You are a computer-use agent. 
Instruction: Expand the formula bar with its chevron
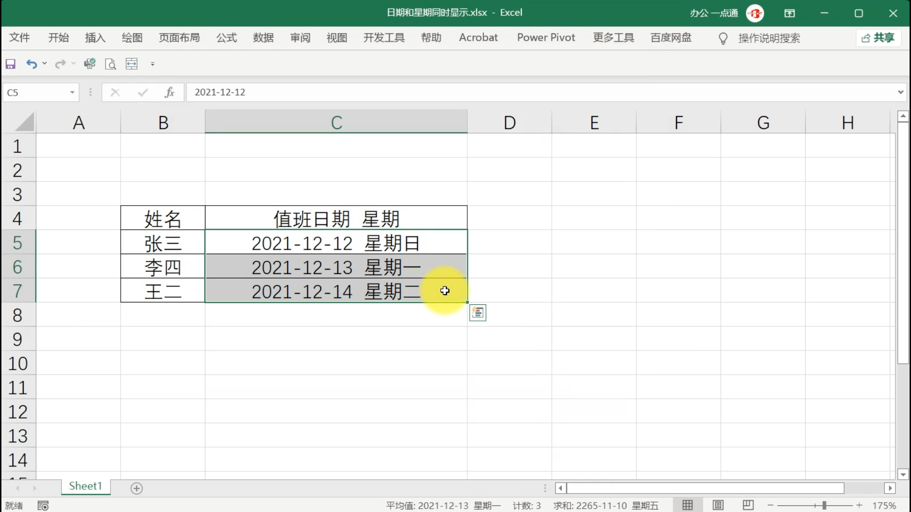click(x=900, y=92)
